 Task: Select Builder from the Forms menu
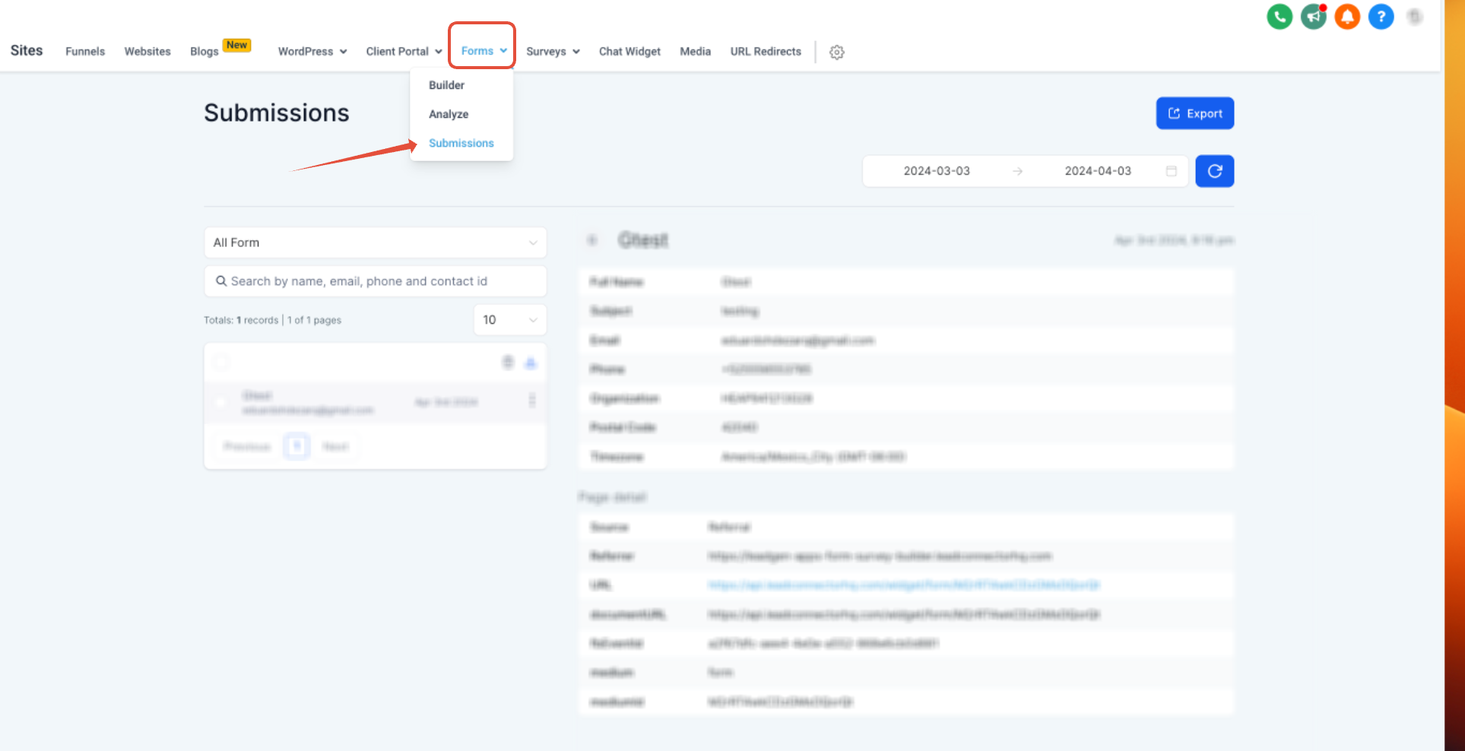click(x=446, y=85)
